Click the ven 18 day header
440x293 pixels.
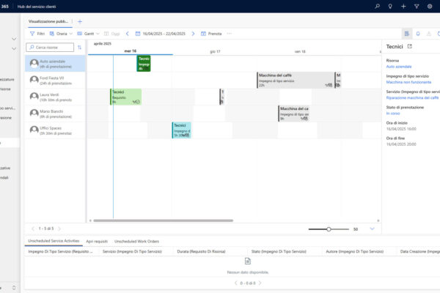(300, 51)
